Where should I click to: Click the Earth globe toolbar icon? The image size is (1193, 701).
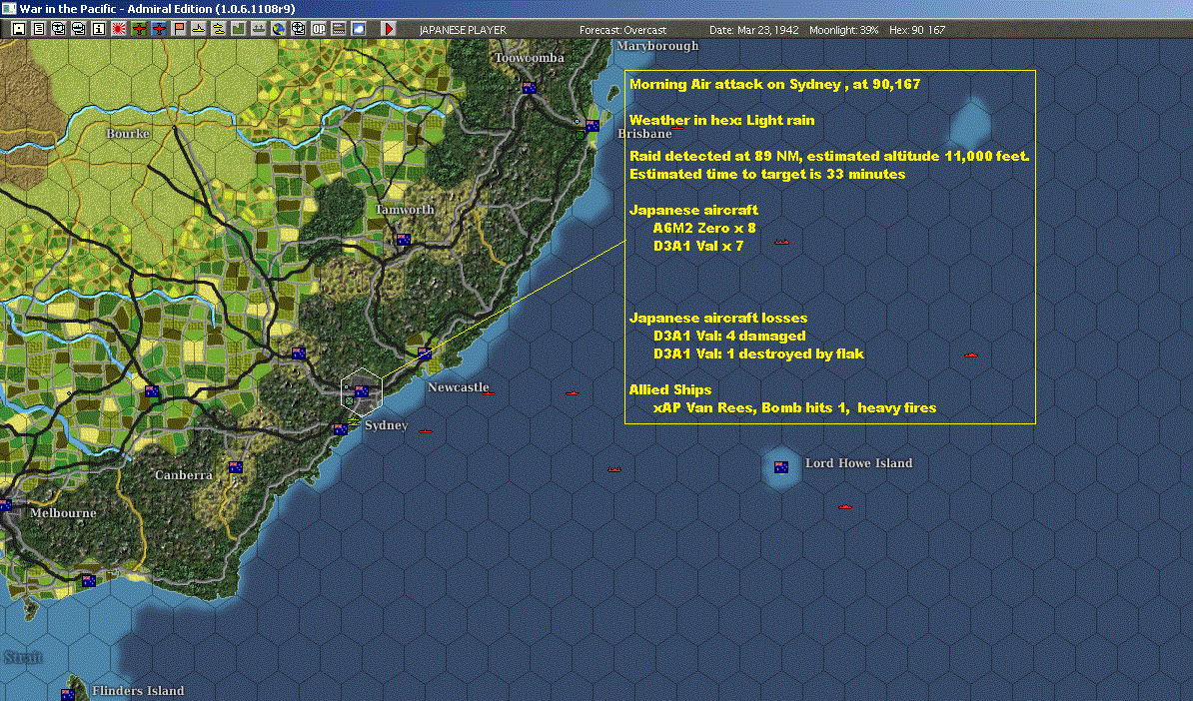click(x=279, y=29)
